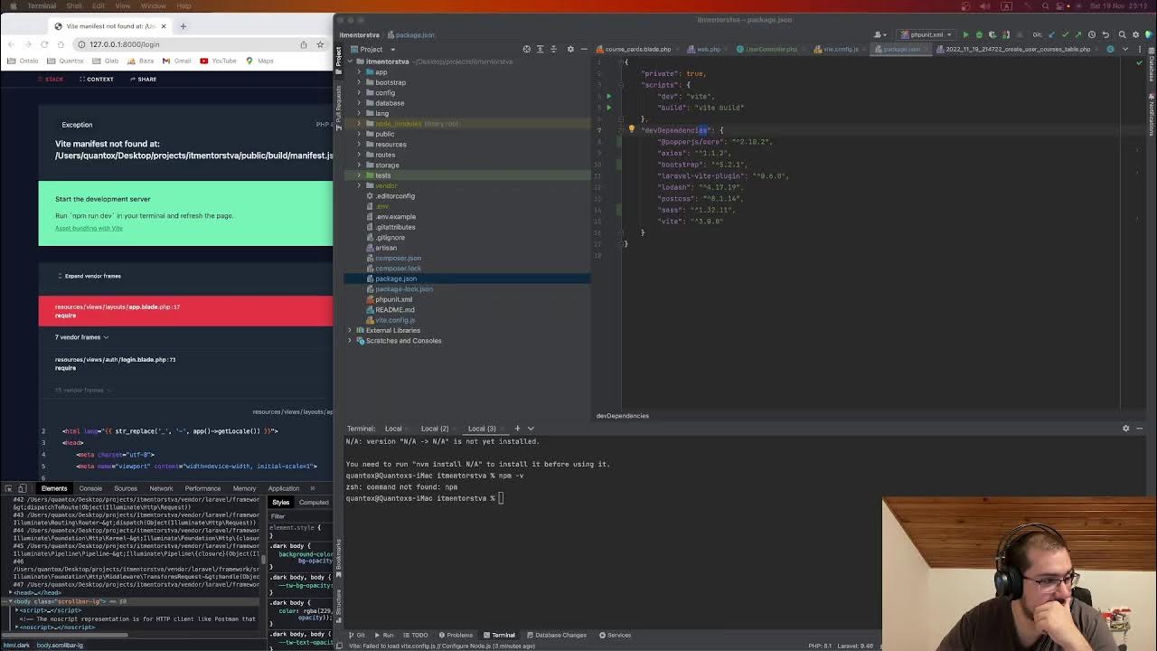Toggle the Database Changes tool window button
The image size is (1157, 651).
[556, 635]
